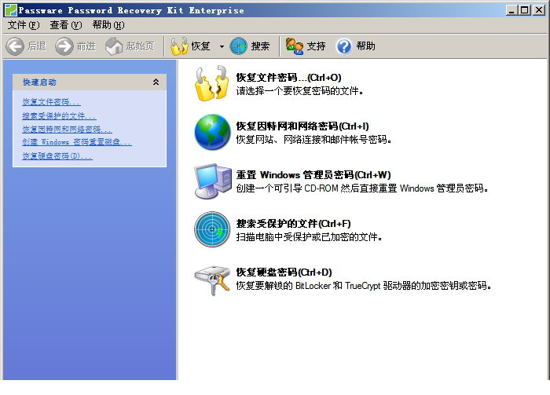Click the 后退 toolbar label
This screenshot has width=550, height=395.
pos(37,46)
